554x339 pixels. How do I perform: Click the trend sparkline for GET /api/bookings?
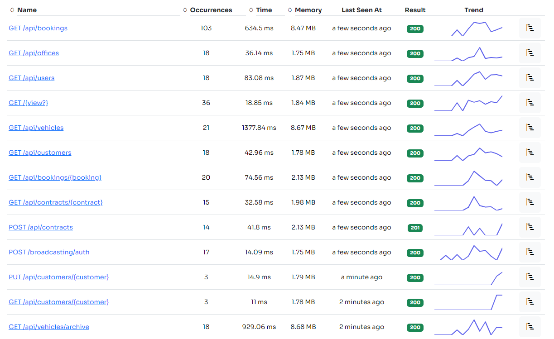pos(468,28)
